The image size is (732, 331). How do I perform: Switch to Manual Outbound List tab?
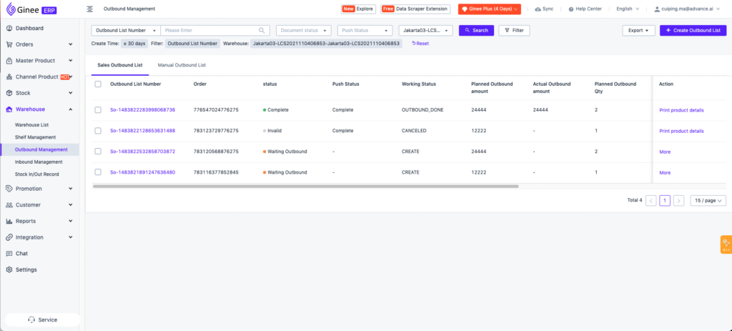pos(182,65)
